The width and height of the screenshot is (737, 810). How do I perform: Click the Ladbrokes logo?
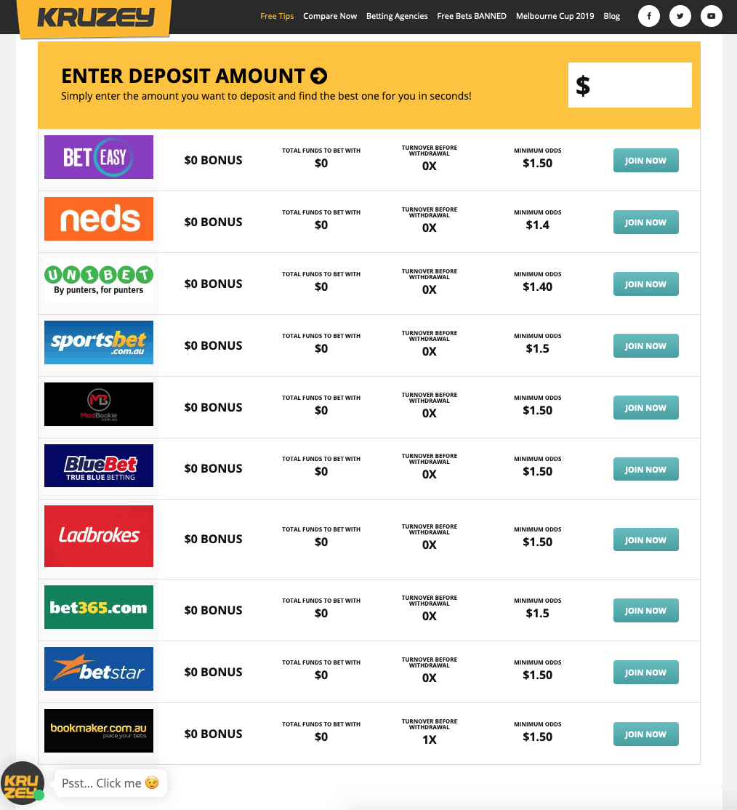(99, 536)
